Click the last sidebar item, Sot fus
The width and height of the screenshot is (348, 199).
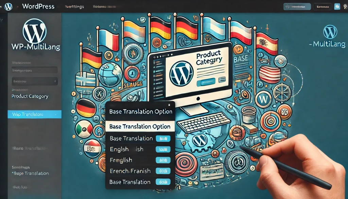pos(20,187)
